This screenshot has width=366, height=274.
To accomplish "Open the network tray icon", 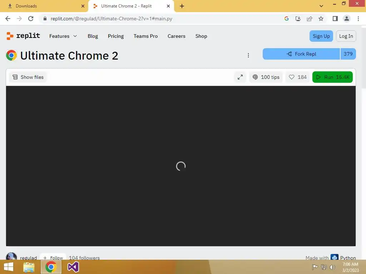I will [324, 267].
